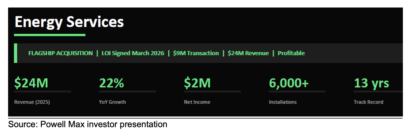Select the FLAGSHIP ACQUISITION banner text

tap(60, 53)
